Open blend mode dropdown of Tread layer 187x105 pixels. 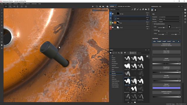point(148,27)
